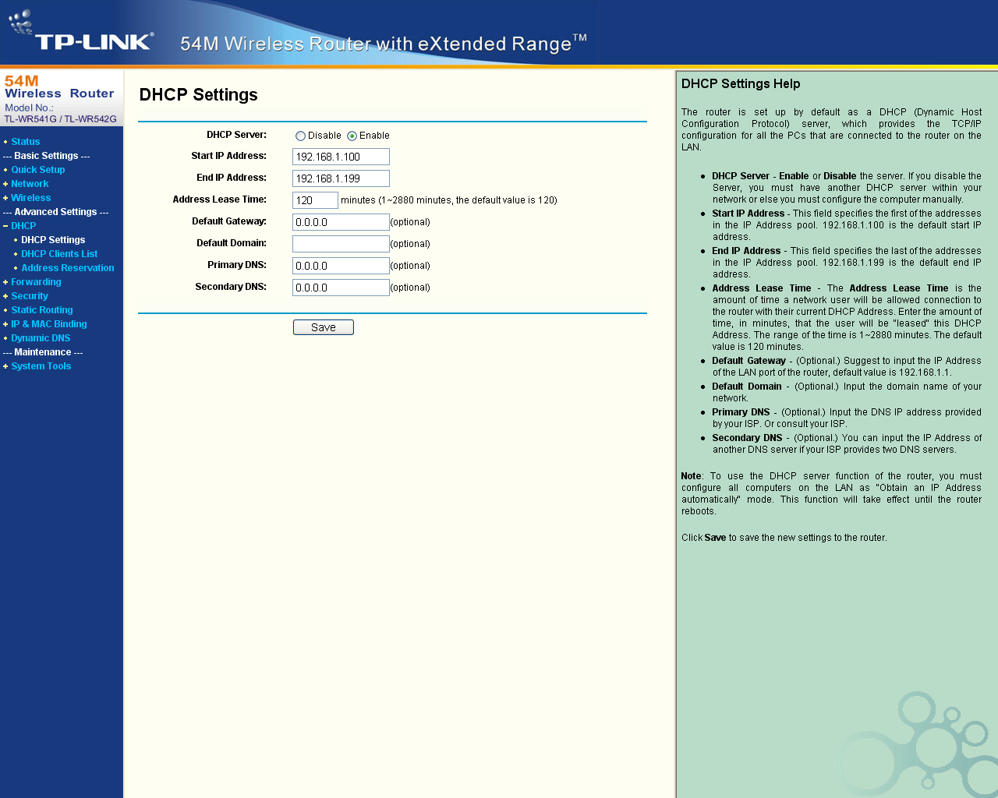The width and height of the screenshot is (998, 798).
Task: Select the Disable DHCP Server radio button
Action: point(300,136)
